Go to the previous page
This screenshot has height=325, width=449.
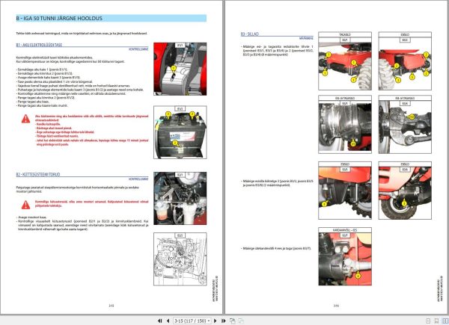tap(168, 321)
